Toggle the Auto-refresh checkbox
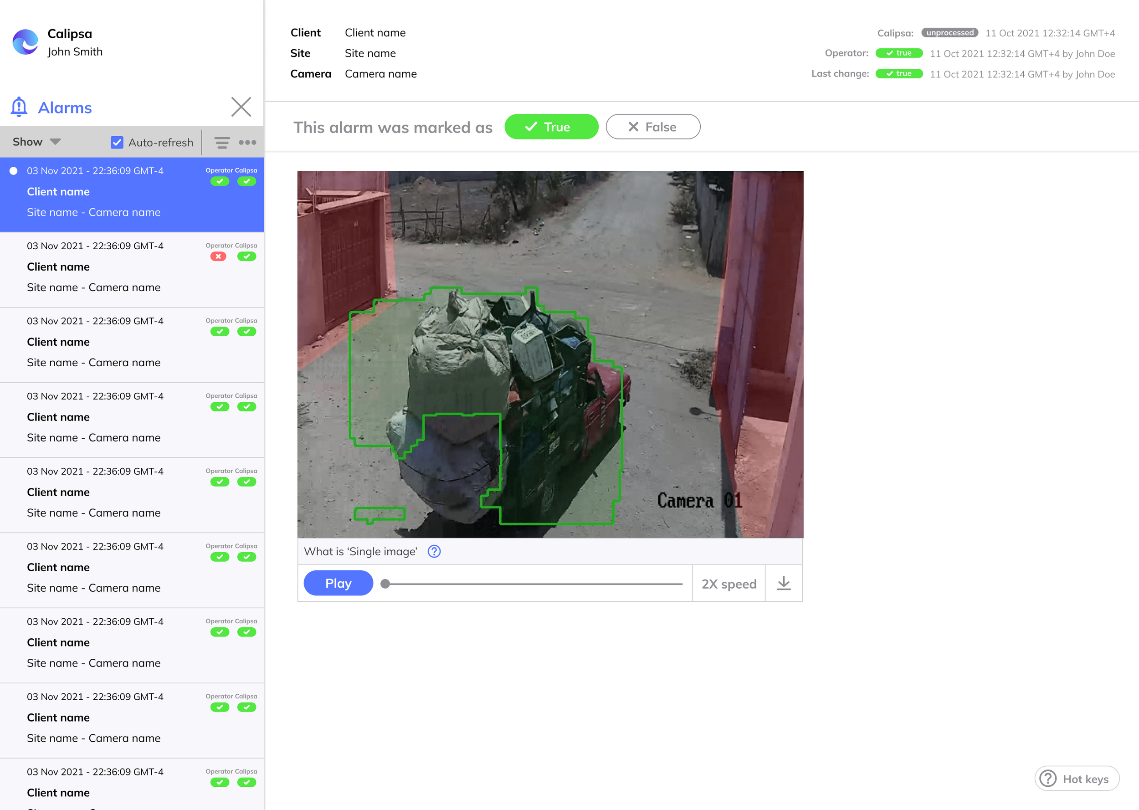The width and height of the screenshot is (1139, 810). (117, 143)
